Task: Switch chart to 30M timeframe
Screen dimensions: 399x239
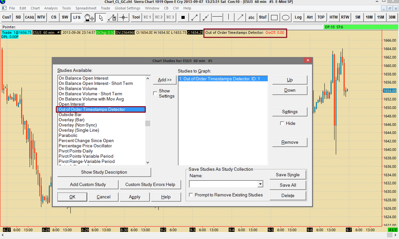Action: [392, 17]
